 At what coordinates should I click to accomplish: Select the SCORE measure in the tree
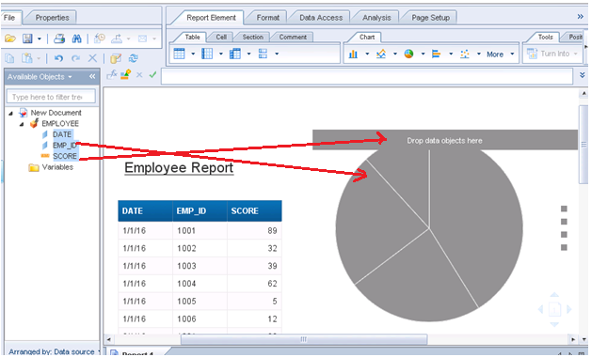(65, 156)
